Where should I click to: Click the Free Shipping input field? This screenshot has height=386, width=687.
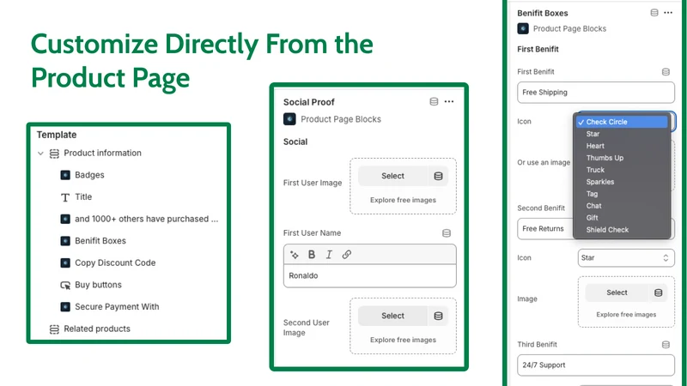click(x=596, y=93)
